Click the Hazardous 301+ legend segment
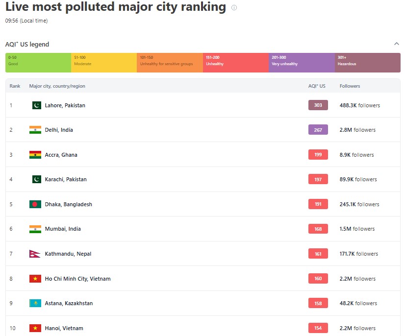This screenshot has height=336, width=405. tap(367, 63)
